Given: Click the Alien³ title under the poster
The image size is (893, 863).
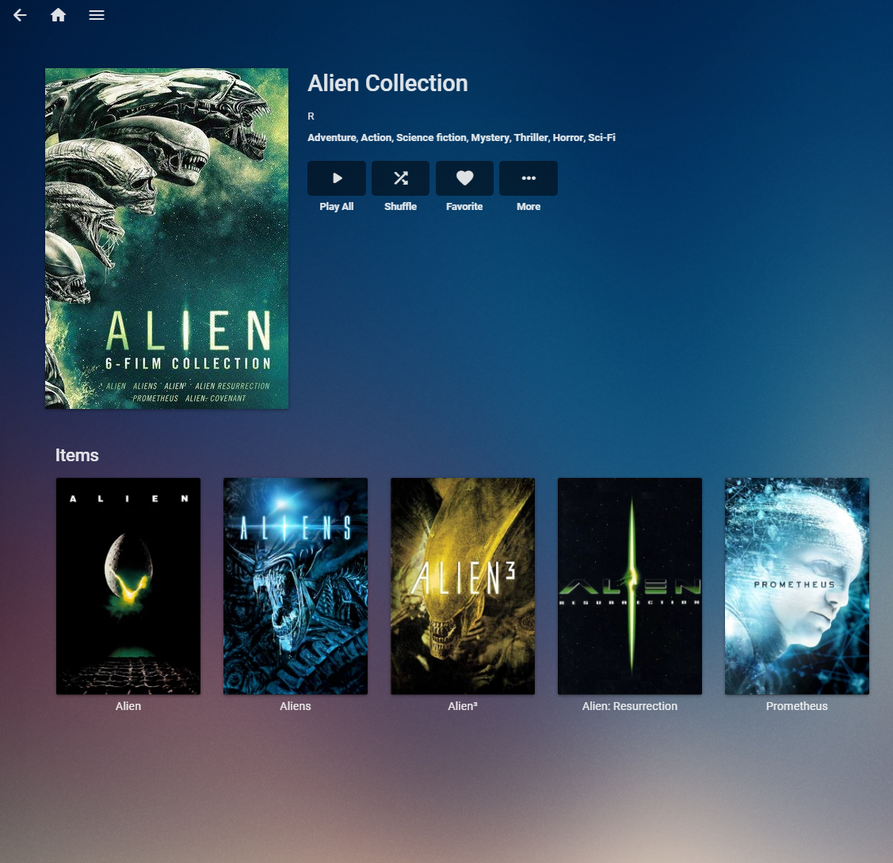Looking at the screenshot, I should click(x=463, y=706).
